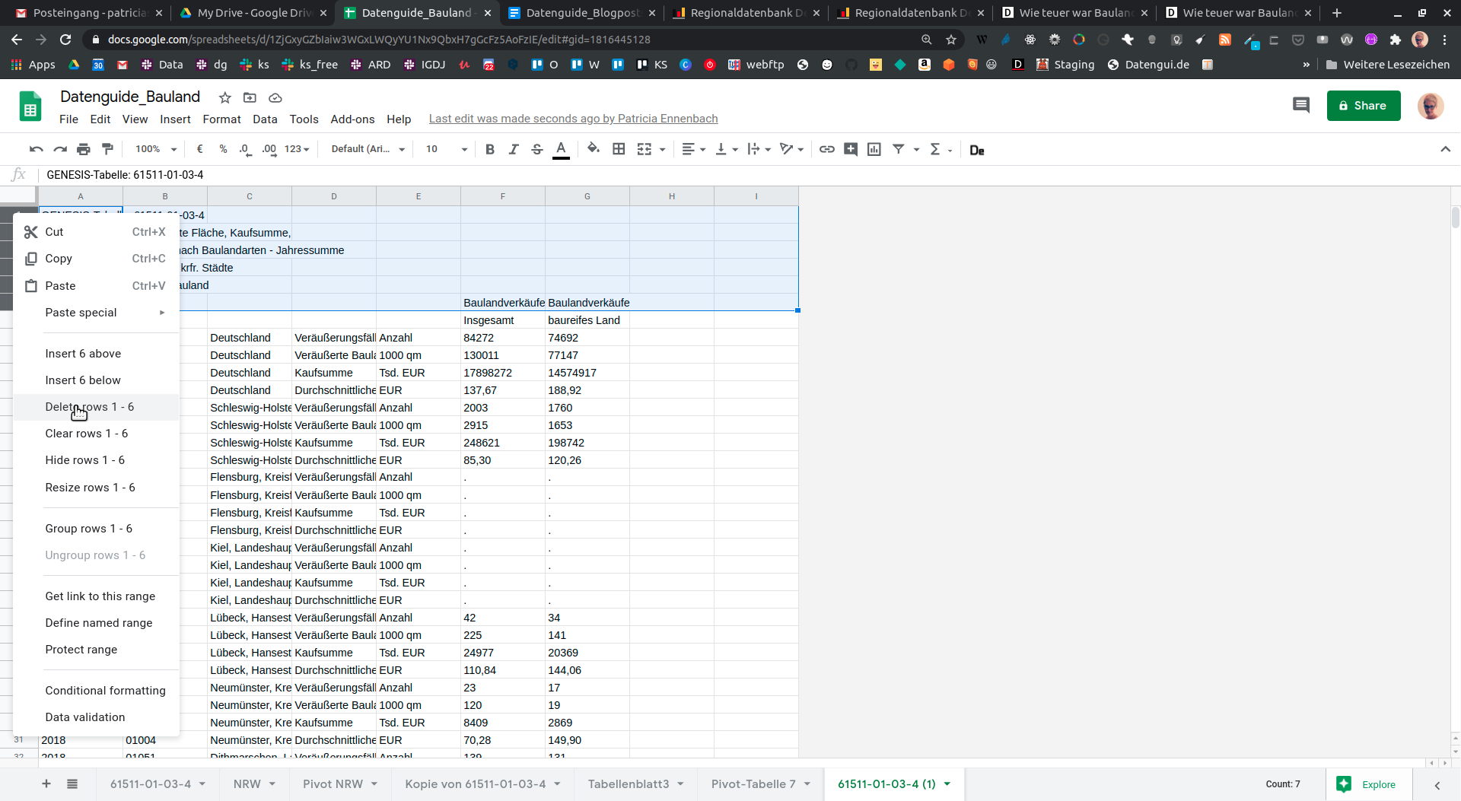Open the zoom 100% dropdown

(x=155, y=149)
